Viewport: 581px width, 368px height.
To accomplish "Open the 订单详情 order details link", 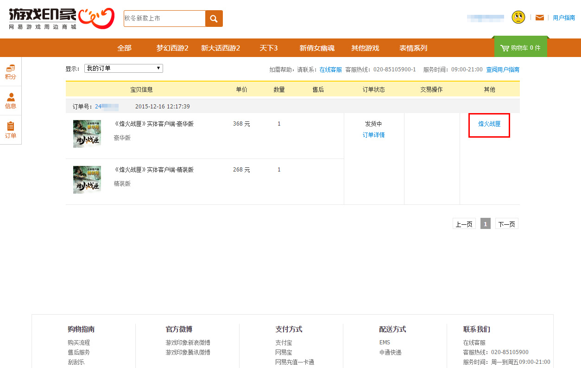I will (374, 135).
